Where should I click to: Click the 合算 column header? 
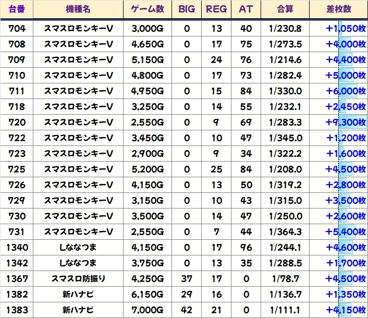(x=285, y=9)
